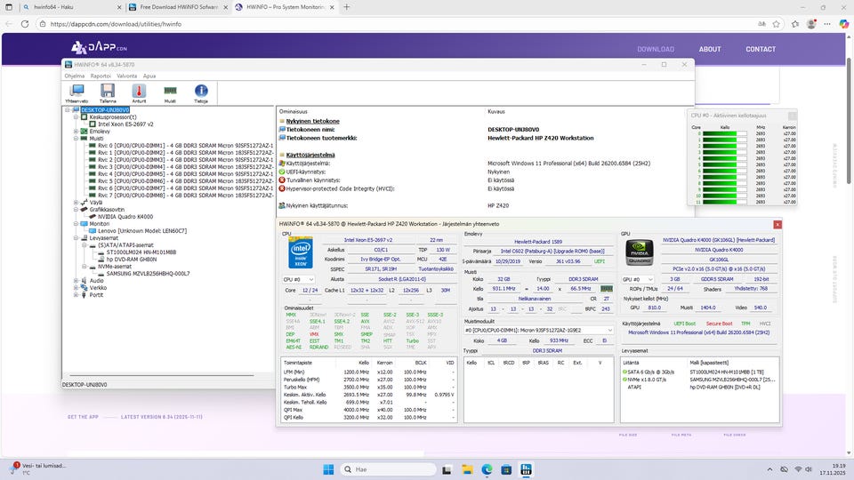
Task: Click the DOWNLOAD link in website header
Action: coord(655,50)
